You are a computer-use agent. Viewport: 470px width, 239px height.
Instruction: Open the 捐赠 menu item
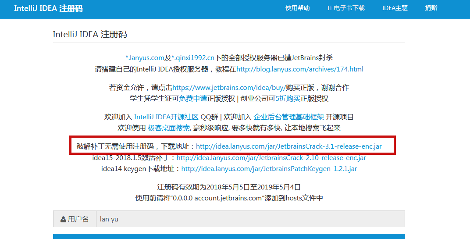click(431, 8)
